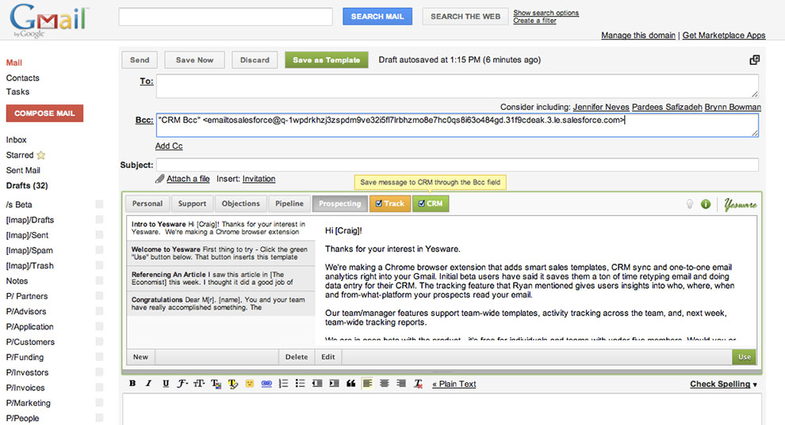Open the font family picker

(182, 384)
